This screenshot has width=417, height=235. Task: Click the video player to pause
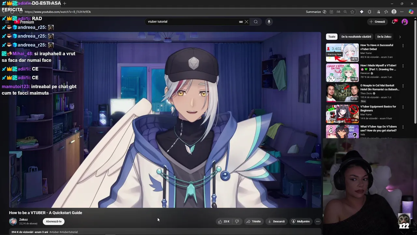click(165, 119)
